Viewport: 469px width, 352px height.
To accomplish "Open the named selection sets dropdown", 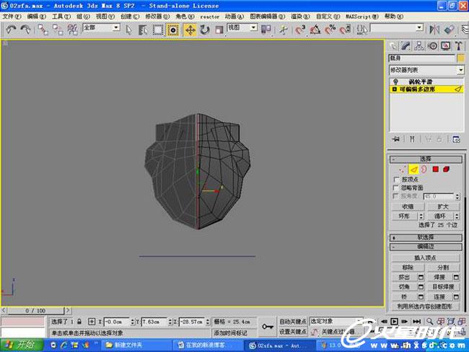I will coord(397,28).
